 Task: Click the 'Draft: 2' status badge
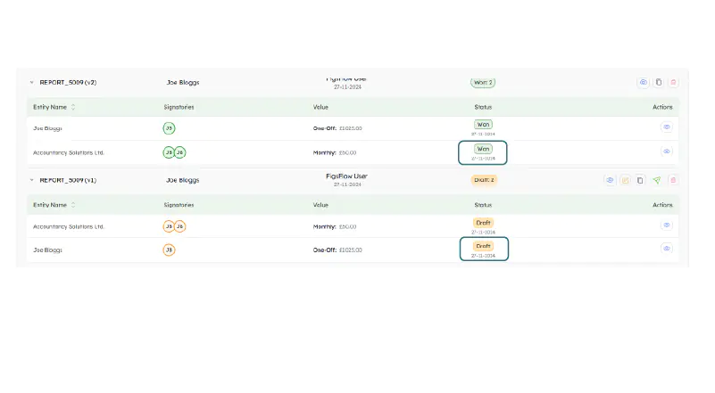483,180
